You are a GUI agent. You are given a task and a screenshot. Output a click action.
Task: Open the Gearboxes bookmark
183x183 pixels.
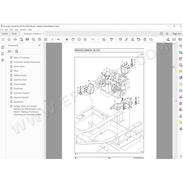pyautogui.click(x=18, y=89)
